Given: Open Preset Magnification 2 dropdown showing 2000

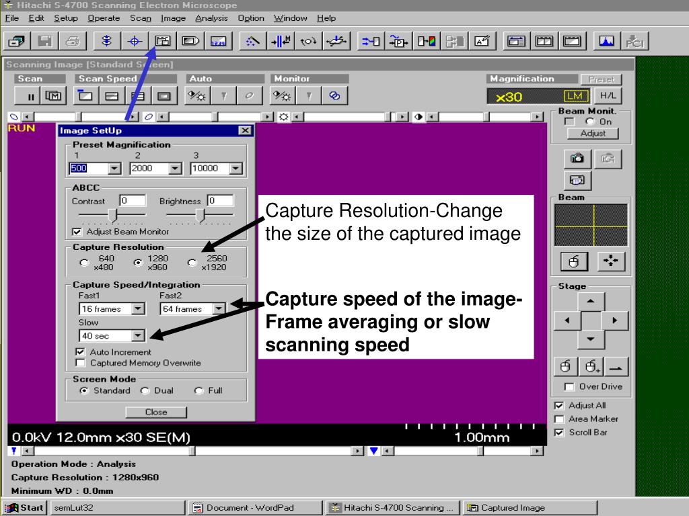Looking at the screenshot, I should [176, 169].
